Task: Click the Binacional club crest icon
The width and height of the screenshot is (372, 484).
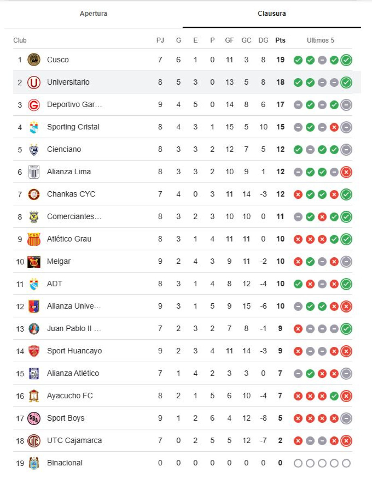Action: (34, 463)
